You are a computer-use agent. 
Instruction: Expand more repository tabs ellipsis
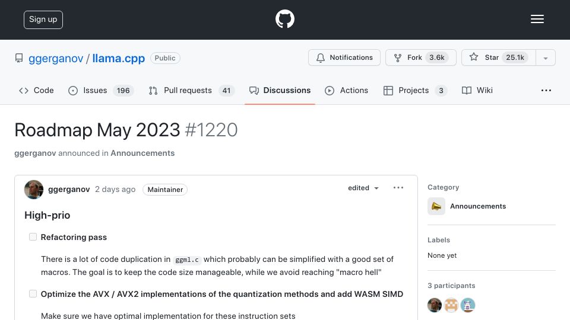pyautogui.click(x=546, y=90)
